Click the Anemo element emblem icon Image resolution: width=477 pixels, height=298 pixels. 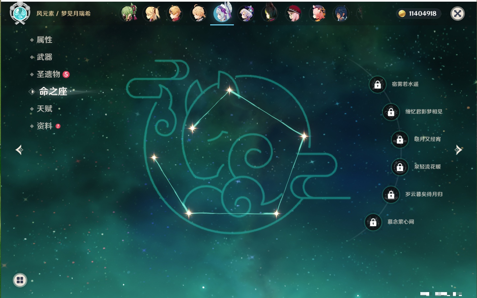tap(20, 13)
